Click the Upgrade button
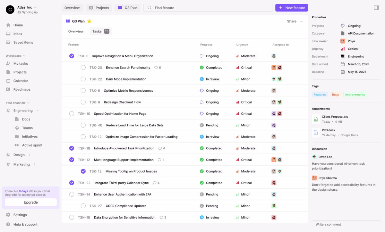 click(31, 202)
